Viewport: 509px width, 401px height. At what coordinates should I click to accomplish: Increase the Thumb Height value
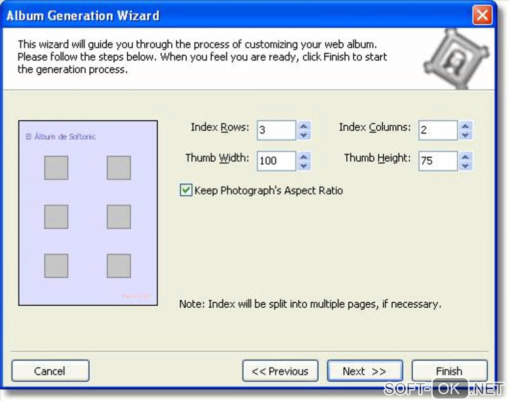coord(466,157)
